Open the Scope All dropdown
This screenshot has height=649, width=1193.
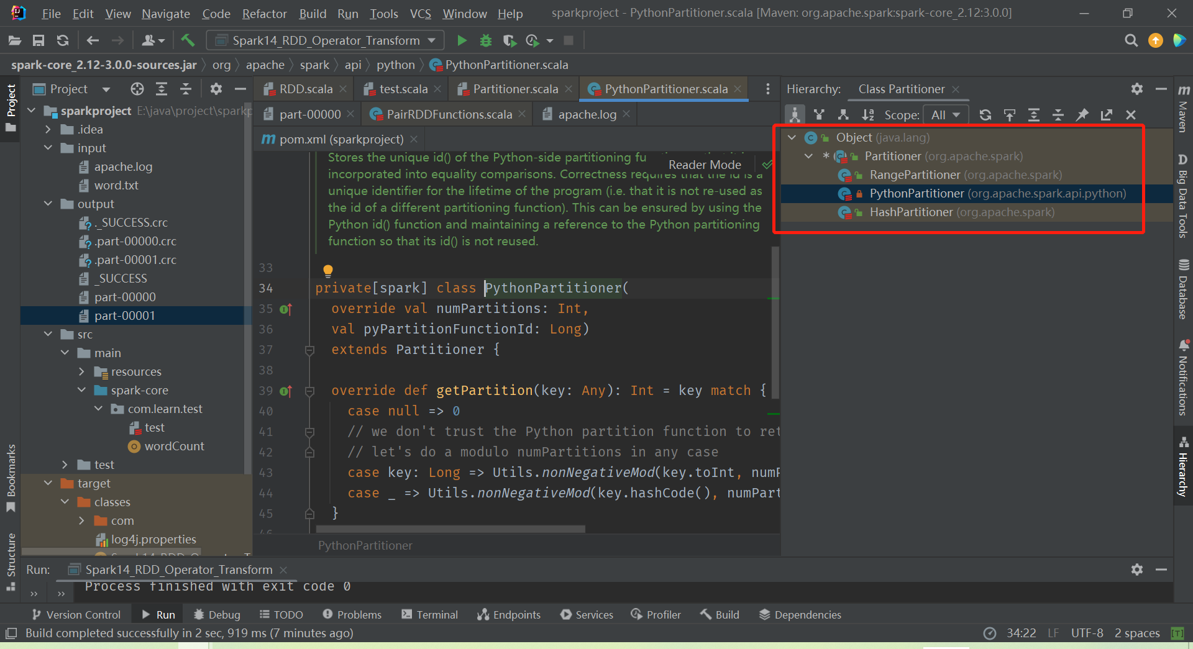coord(946,114)
